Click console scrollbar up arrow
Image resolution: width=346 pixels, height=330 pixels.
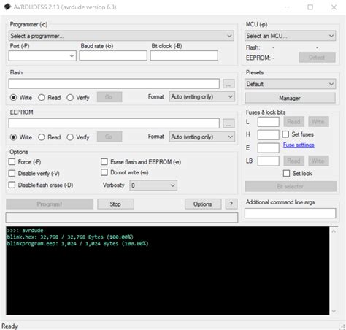pos(334,231)
